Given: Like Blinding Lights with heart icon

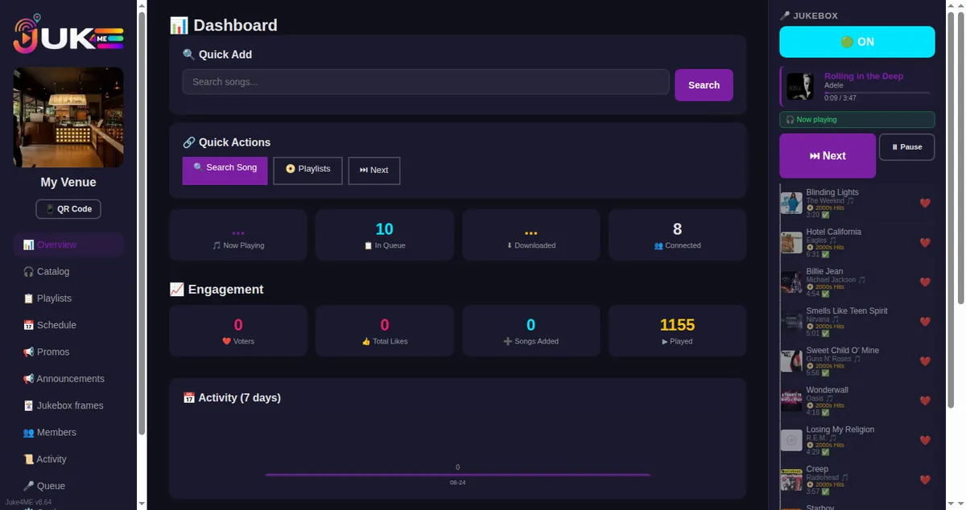Looking at the screenshot, I should tap(925, 204).
